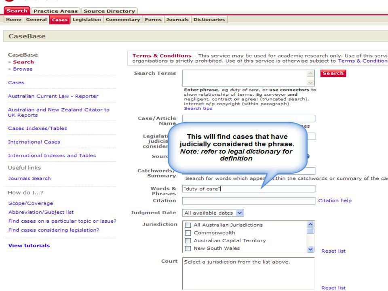
Task: Open the Browse sidebar link
Action: pos(23,69)
